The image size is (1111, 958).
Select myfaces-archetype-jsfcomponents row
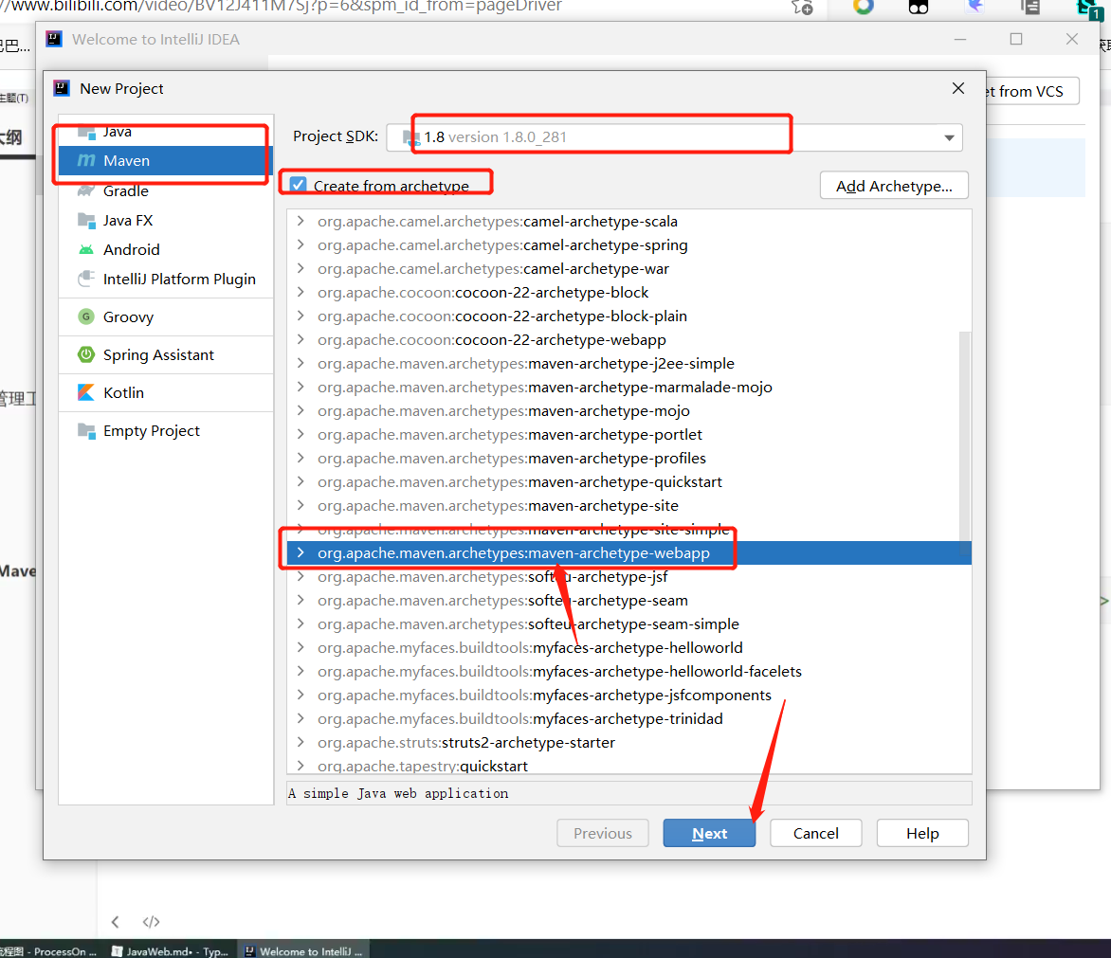click(629, 695)
